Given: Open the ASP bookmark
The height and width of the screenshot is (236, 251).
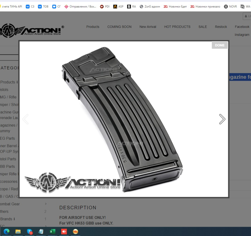Looking at the screenshot, I should [118, 7].
